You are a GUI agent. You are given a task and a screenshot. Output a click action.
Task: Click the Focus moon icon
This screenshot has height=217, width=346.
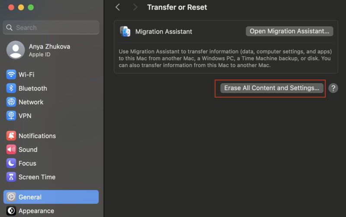tap(11, 163)
